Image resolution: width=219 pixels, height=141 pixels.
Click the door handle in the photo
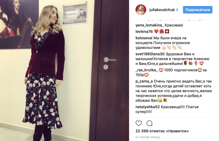click(x=110, y=60)
